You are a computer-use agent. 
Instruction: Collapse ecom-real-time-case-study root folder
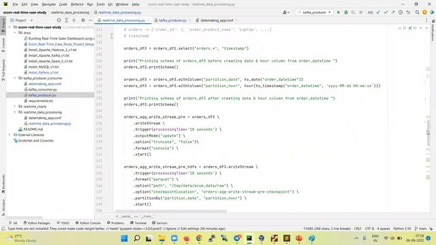click(10, 27)
